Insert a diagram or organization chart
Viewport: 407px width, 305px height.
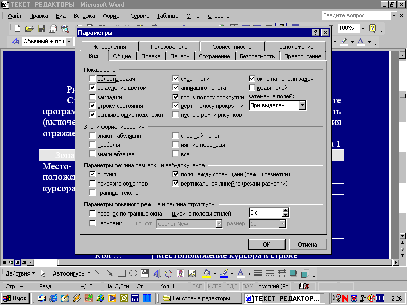tap(168, 273)
